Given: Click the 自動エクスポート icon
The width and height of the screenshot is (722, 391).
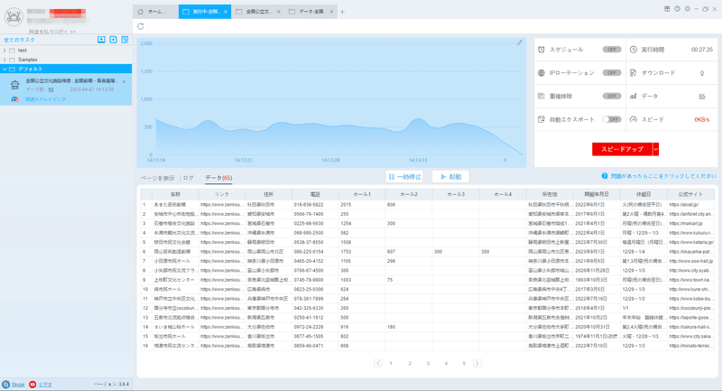Looking at the screenshot, I should click(541, 119).
